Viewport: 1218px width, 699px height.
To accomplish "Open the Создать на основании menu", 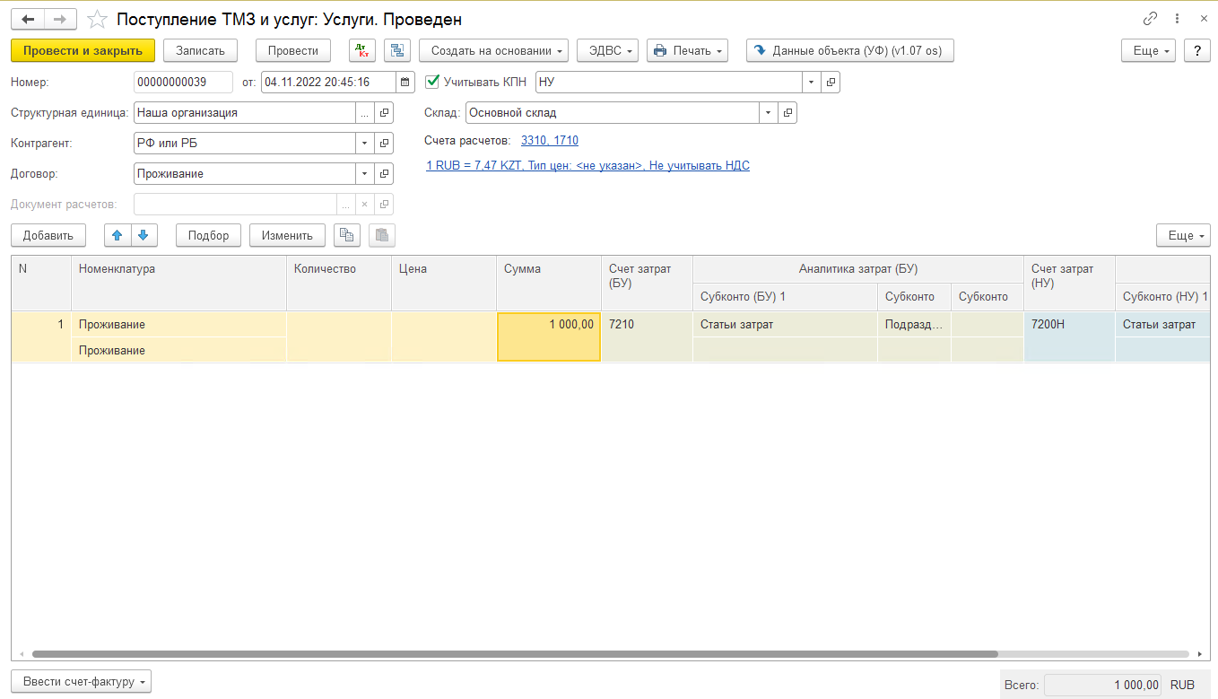I will 494,50.
